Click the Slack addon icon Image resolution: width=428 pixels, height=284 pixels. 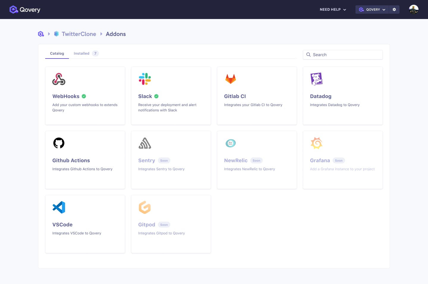point(145,79)
